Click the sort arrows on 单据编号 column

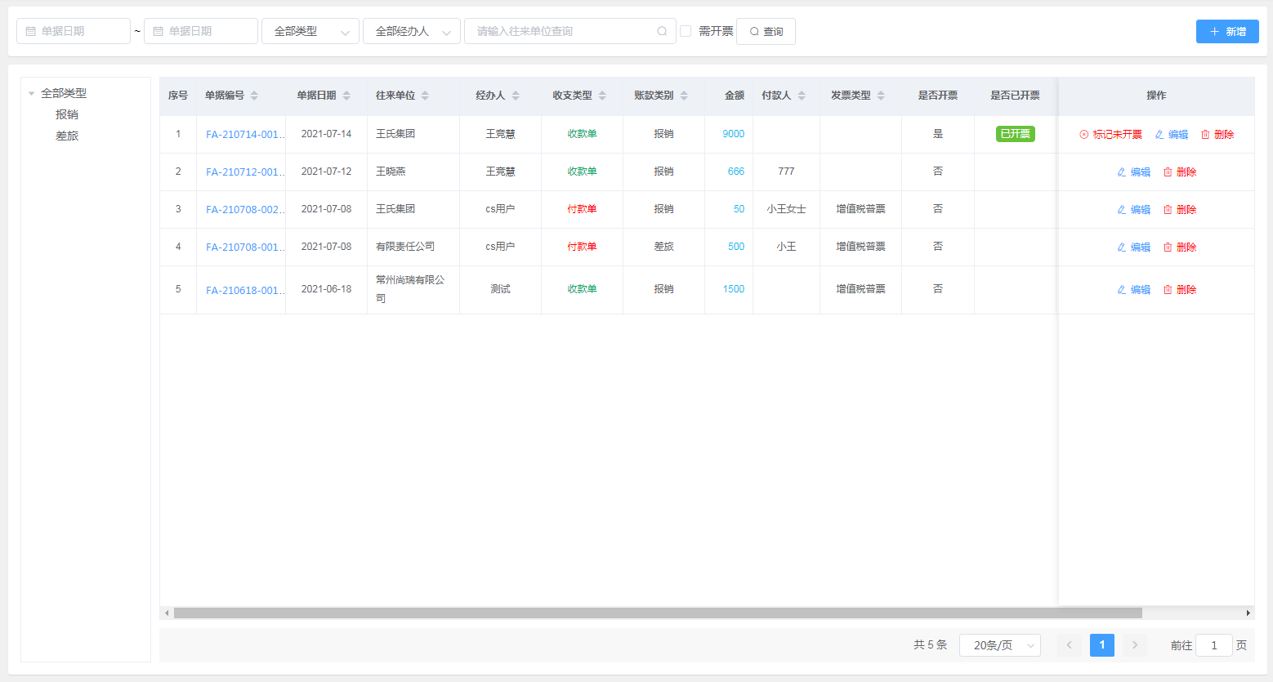pos(254,96)
